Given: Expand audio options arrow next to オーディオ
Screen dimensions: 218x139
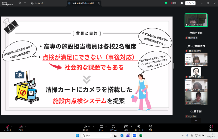Looking at the screenshot, I should tap(12, 127).
